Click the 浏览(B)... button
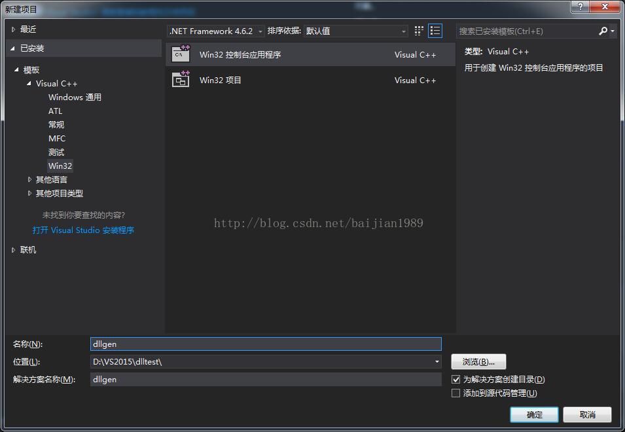 [x=478, y=362]
